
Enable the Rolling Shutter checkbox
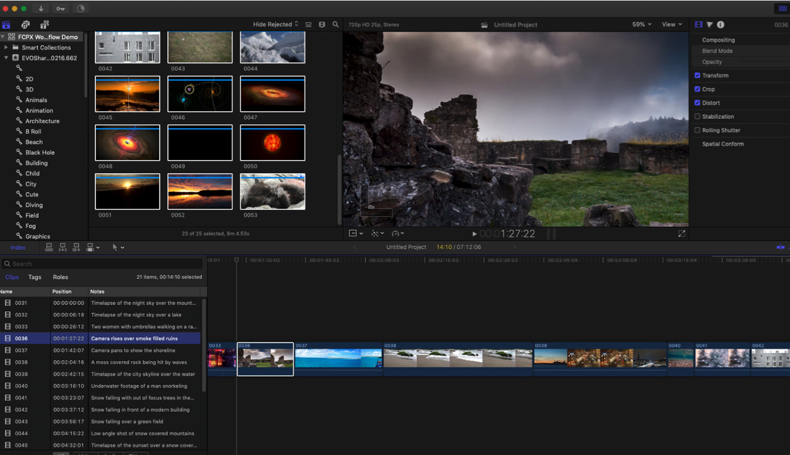pyautogui.click(x=698, y=130)
